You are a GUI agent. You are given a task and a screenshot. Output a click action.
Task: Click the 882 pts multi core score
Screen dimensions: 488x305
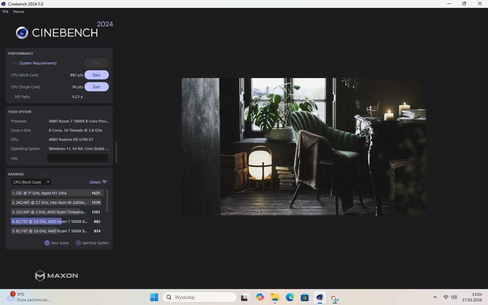coord(77,75)
